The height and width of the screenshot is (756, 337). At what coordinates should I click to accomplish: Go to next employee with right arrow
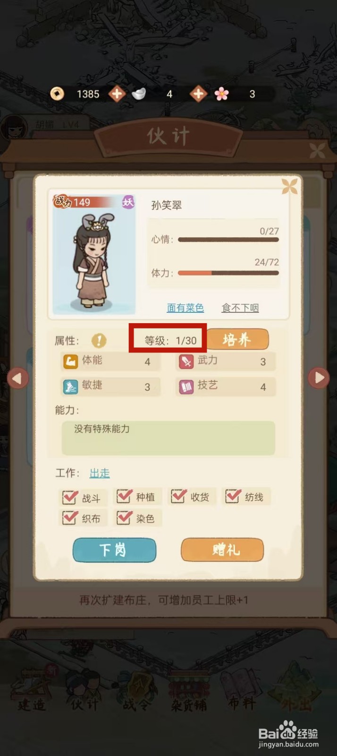[319, 378]
